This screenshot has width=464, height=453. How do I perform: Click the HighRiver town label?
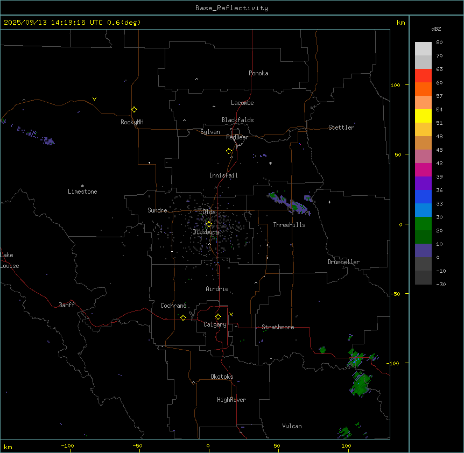(231, 400)
